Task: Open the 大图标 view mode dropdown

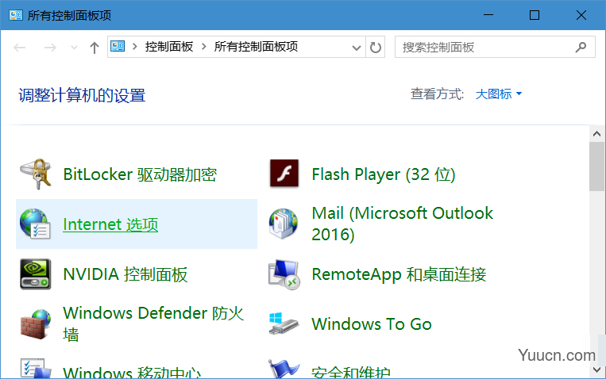Action: click(x=499, y=94)
